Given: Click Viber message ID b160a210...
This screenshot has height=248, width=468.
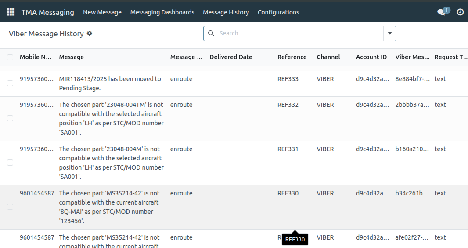Looking at the screenshot, I should click(412, 149).
